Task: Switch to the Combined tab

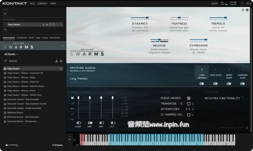Action: (22, 38)
